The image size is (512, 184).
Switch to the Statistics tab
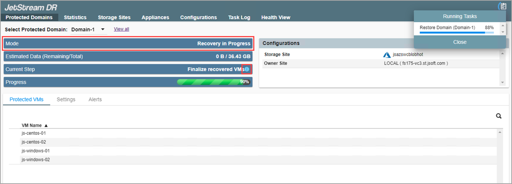[75, 17]
